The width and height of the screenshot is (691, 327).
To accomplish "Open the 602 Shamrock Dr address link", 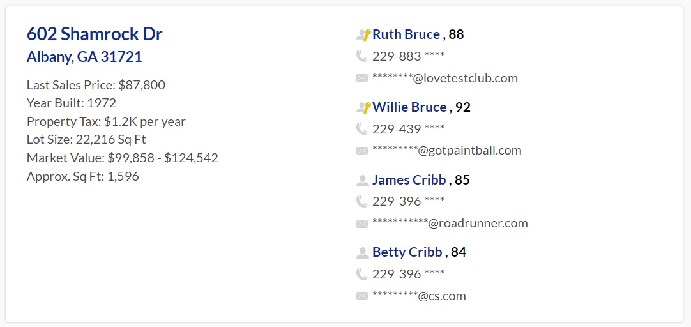I will click(x=95, y=34).
